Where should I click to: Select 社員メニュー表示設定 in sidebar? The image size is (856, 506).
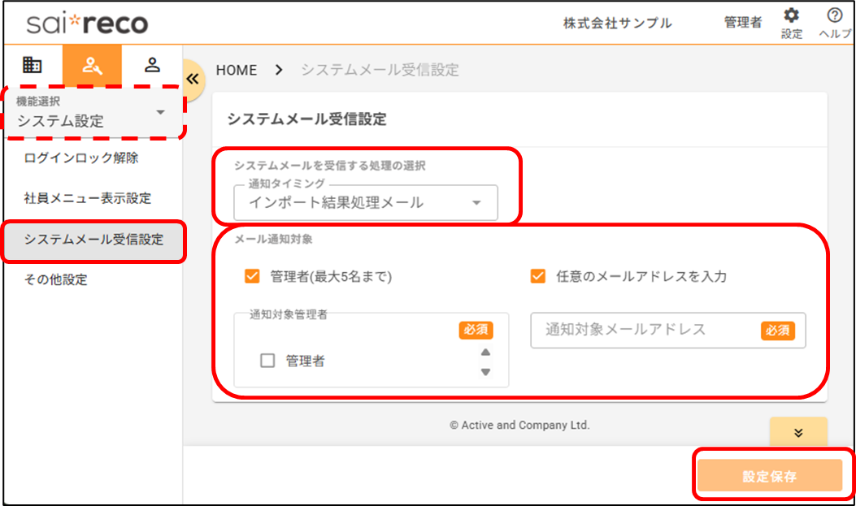pyautogui.click(x=88, y=198)
